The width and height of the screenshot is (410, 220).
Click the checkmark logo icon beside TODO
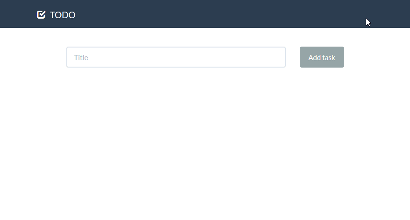(x=41, y=14)
